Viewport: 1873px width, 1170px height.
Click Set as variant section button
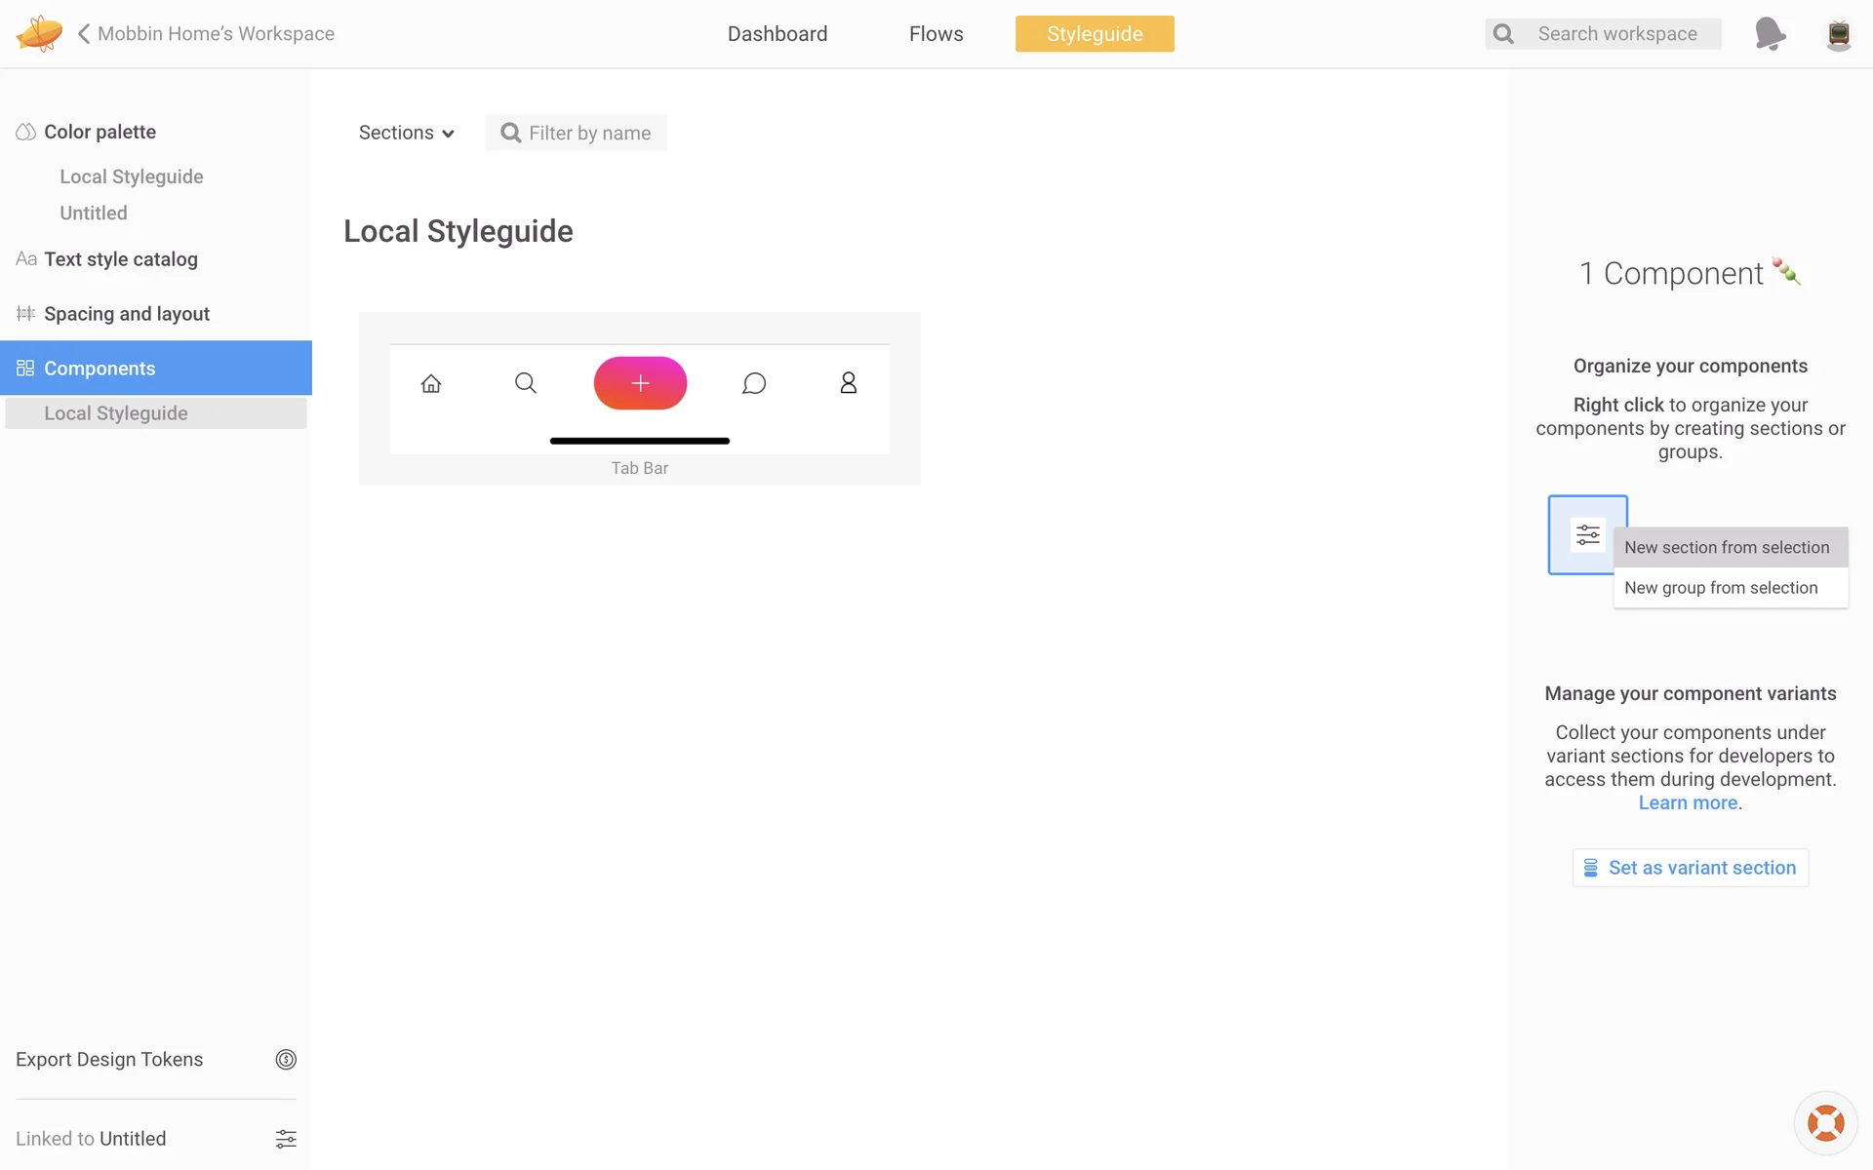[x=1690, y=867]
